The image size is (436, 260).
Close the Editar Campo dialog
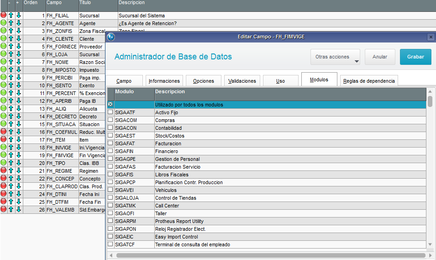tap(431, 37)
